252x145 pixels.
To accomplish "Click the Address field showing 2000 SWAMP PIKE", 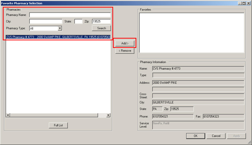I will pos(198,83).
